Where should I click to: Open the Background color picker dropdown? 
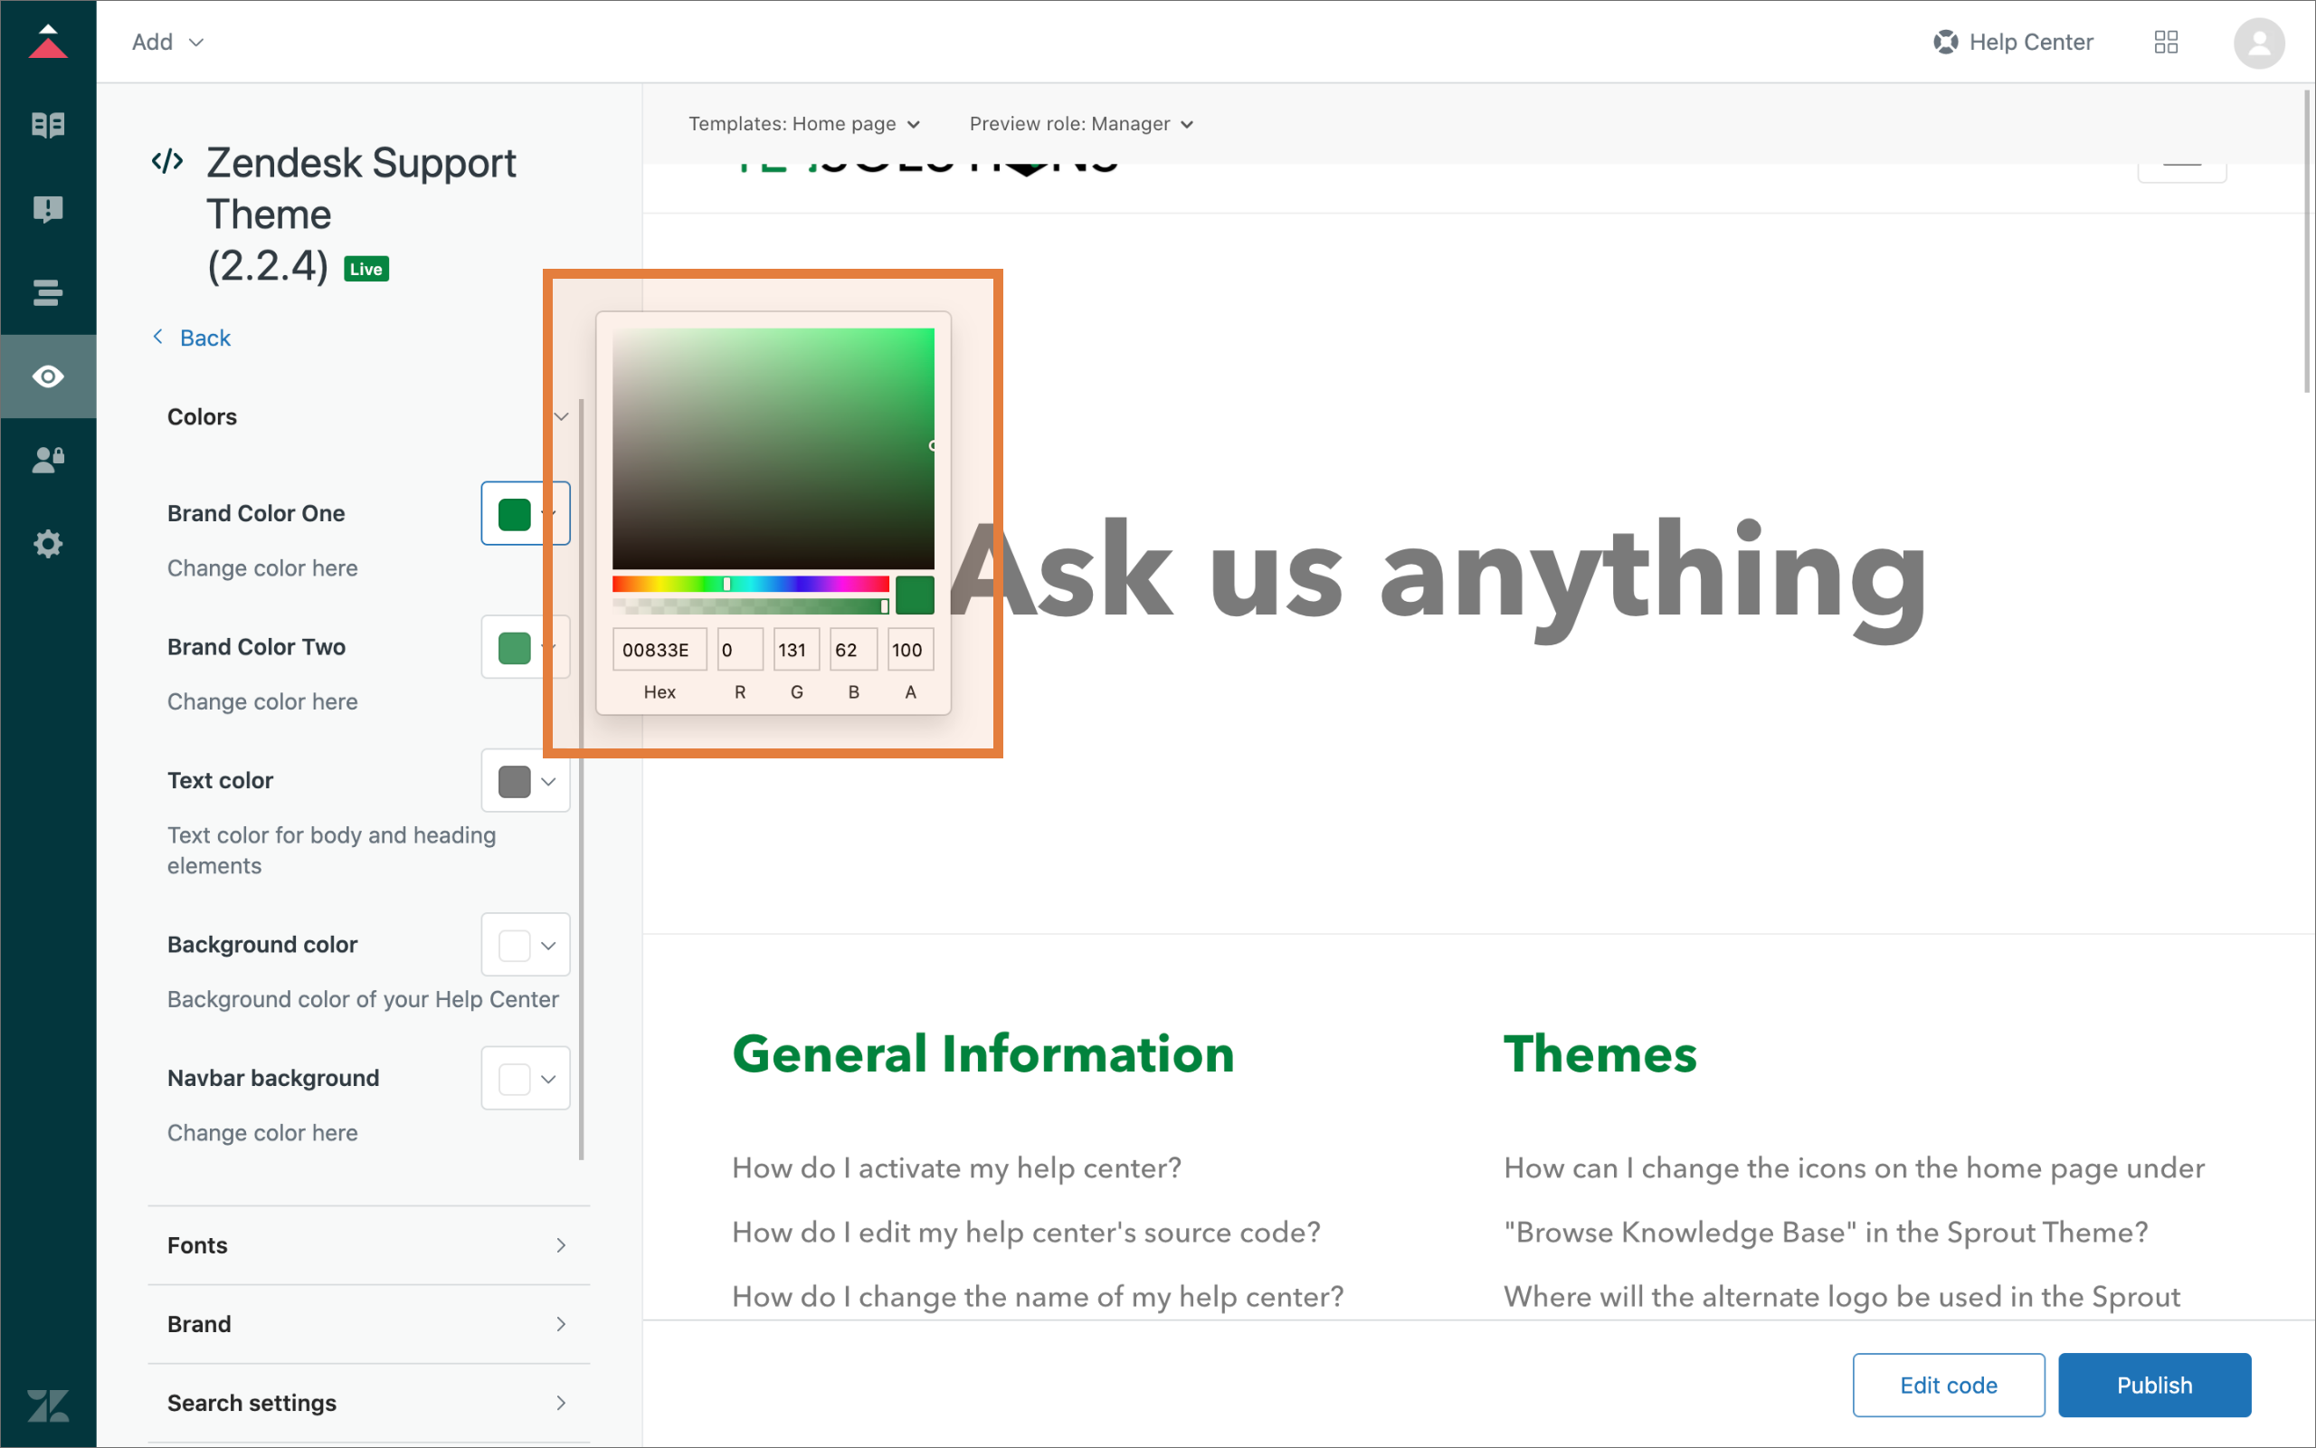[x=526, y=945]
